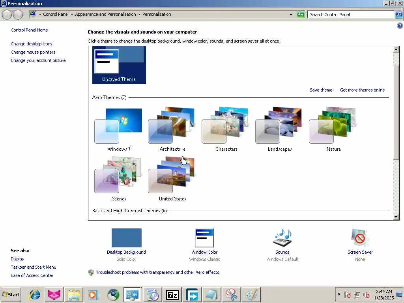Open Desktop Background settings icon
The width and height of the screenshot is (404, 303).
point(126,238)
